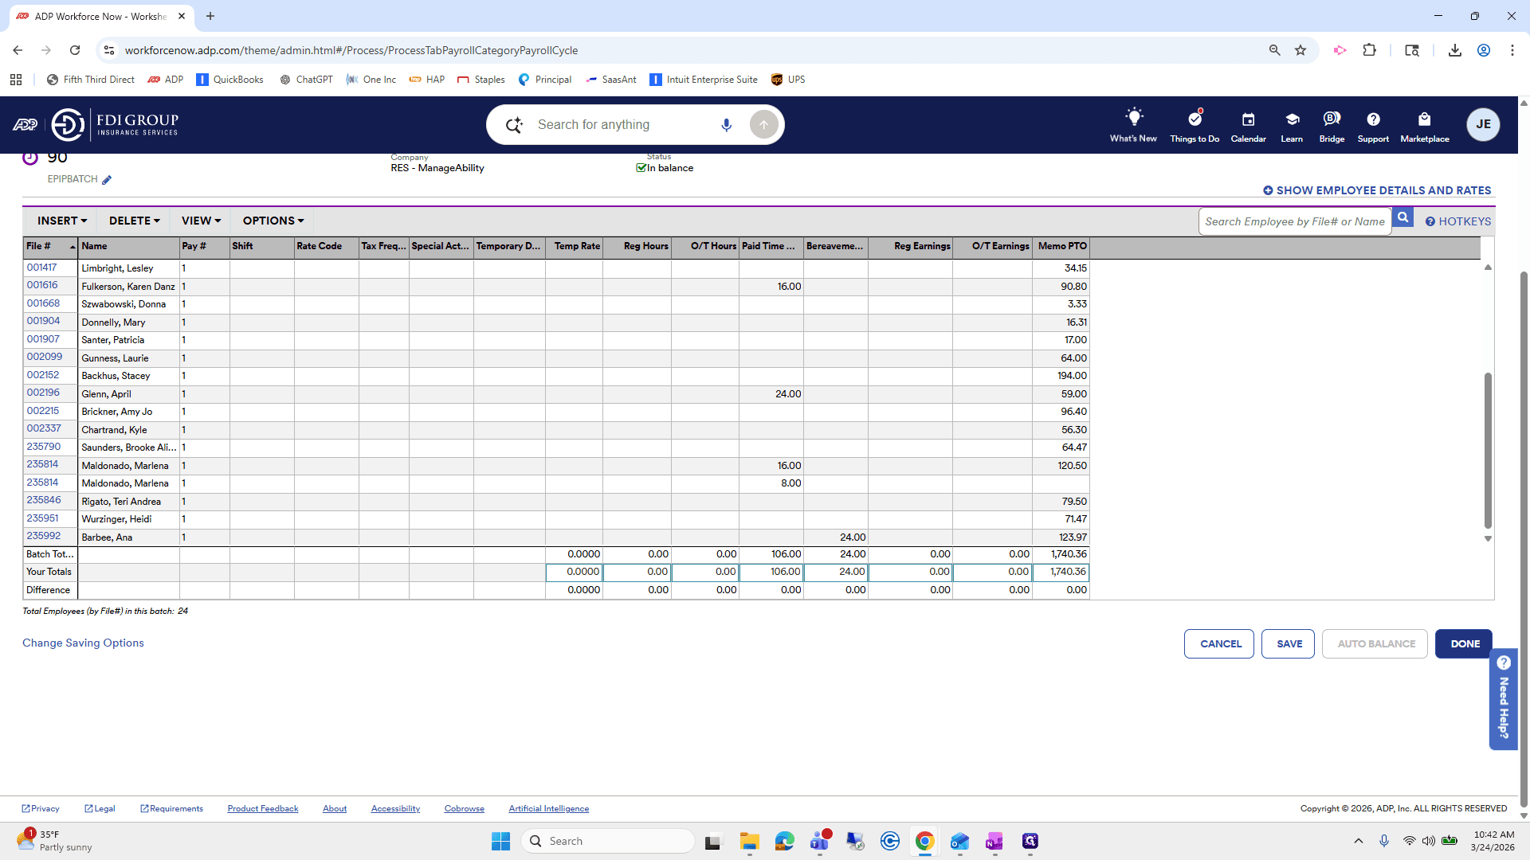Expand the DELETE dropdown menu
The height and width of the screenshot is (860, 1530).
pos(135,221)
